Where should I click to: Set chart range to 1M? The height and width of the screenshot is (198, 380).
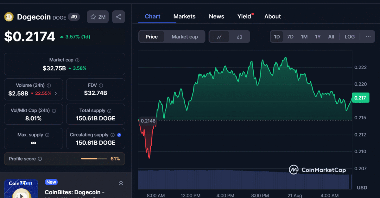(304, 37)
